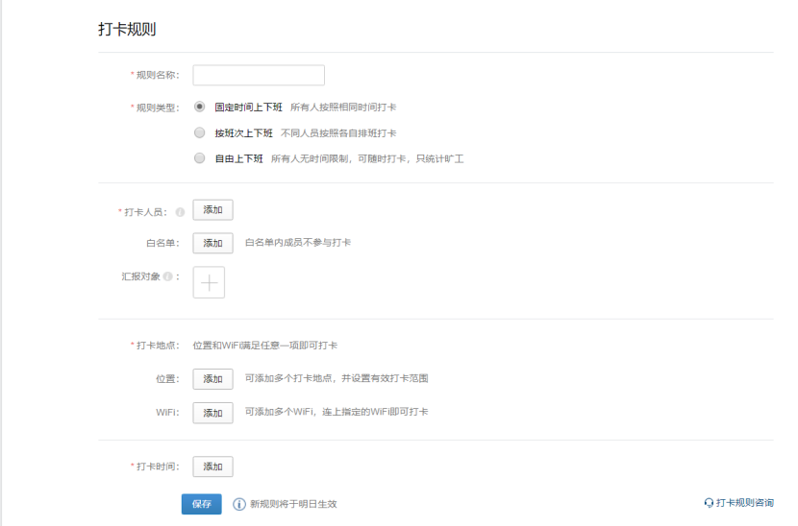
Task: Click the text 所有人按照相同时间打卡
Action: (343, 108)
